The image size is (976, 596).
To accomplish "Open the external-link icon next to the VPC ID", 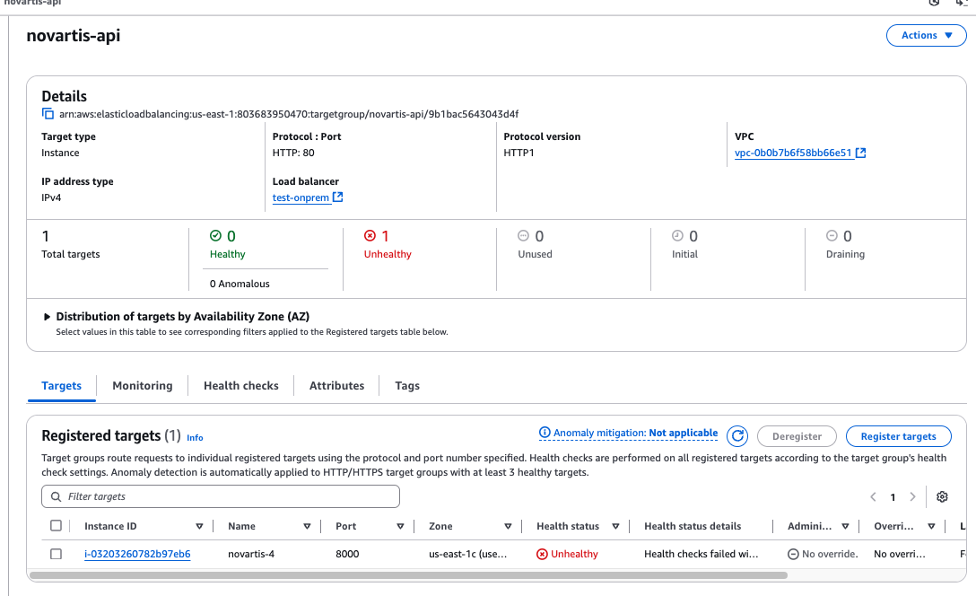I will click(861, 153).
